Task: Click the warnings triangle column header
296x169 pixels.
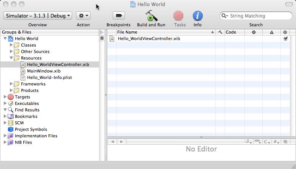Action: [x=272, y=32]
